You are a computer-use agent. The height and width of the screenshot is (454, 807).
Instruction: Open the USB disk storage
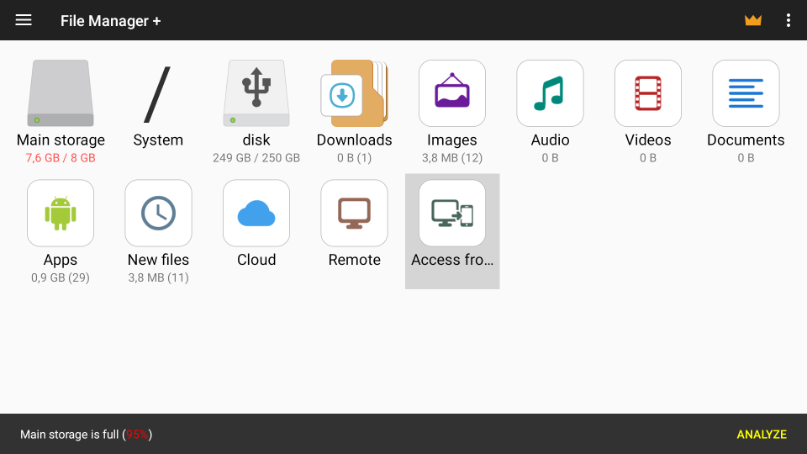[256, 94]
